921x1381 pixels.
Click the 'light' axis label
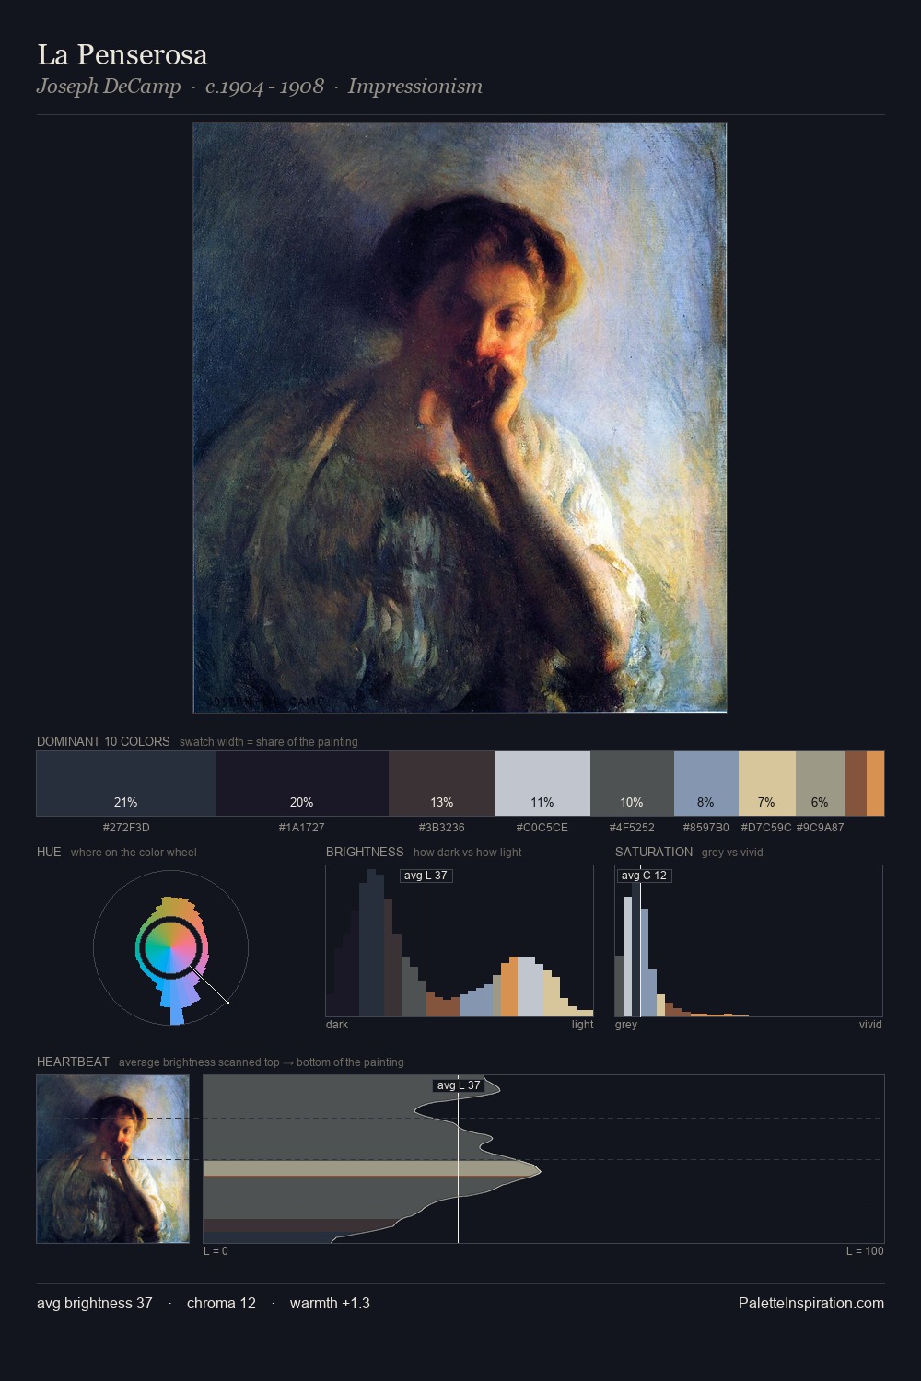point(583,1025)
